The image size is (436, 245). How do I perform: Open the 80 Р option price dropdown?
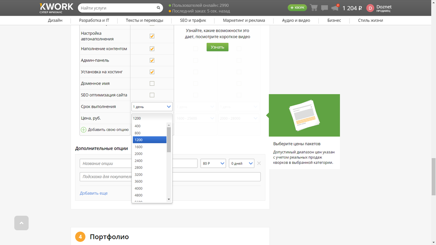click(213, 163)
